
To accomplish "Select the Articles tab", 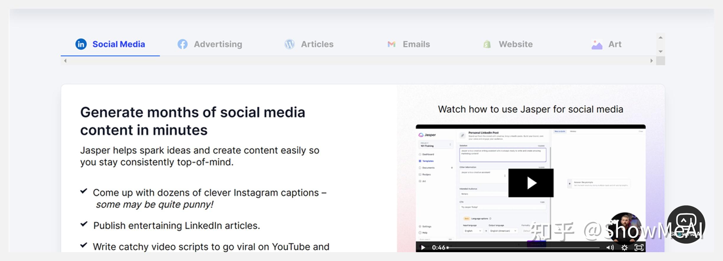I will 309,44.
